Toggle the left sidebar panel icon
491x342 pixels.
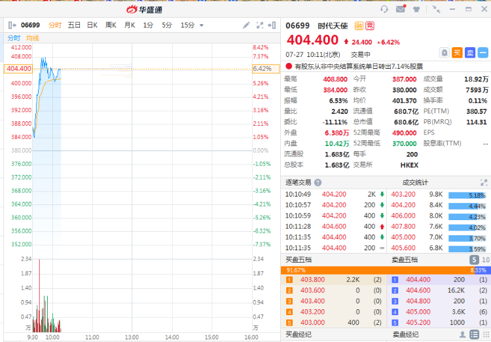coord(12,26)
